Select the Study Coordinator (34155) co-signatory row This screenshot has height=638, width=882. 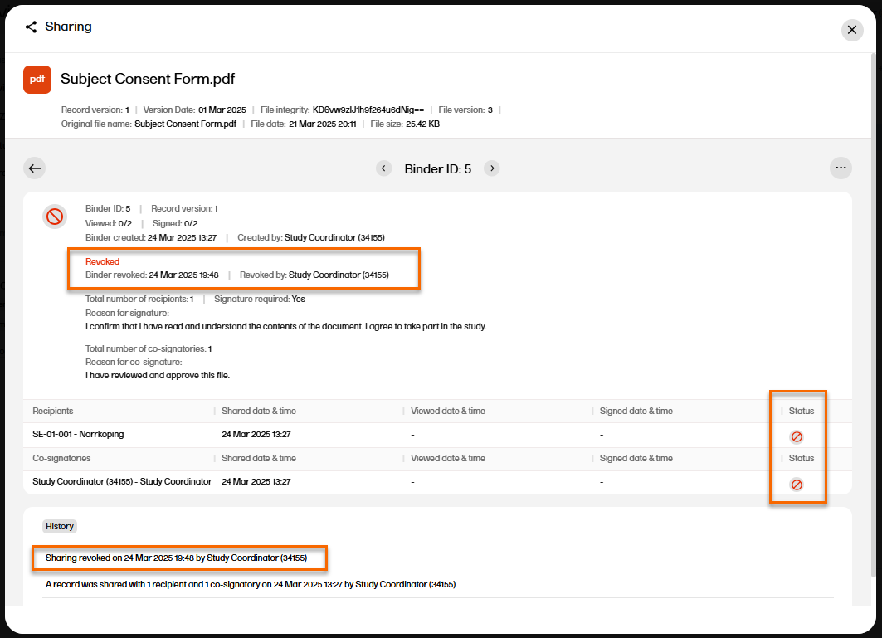tap(122, 482)
